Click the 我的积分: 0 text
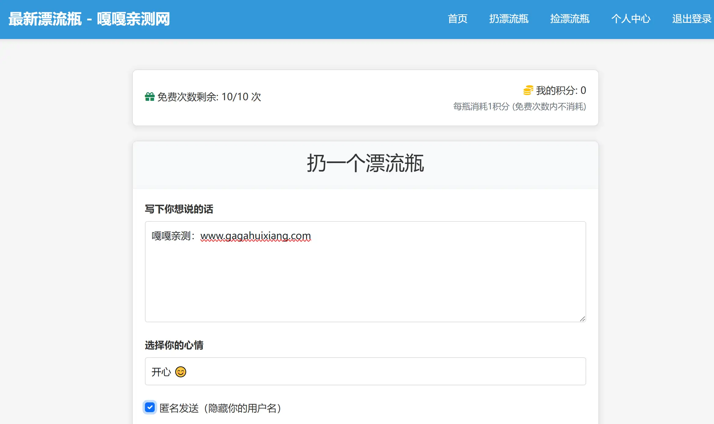The image size is (714, 424). pyautogui.click(x=561, y=90)
